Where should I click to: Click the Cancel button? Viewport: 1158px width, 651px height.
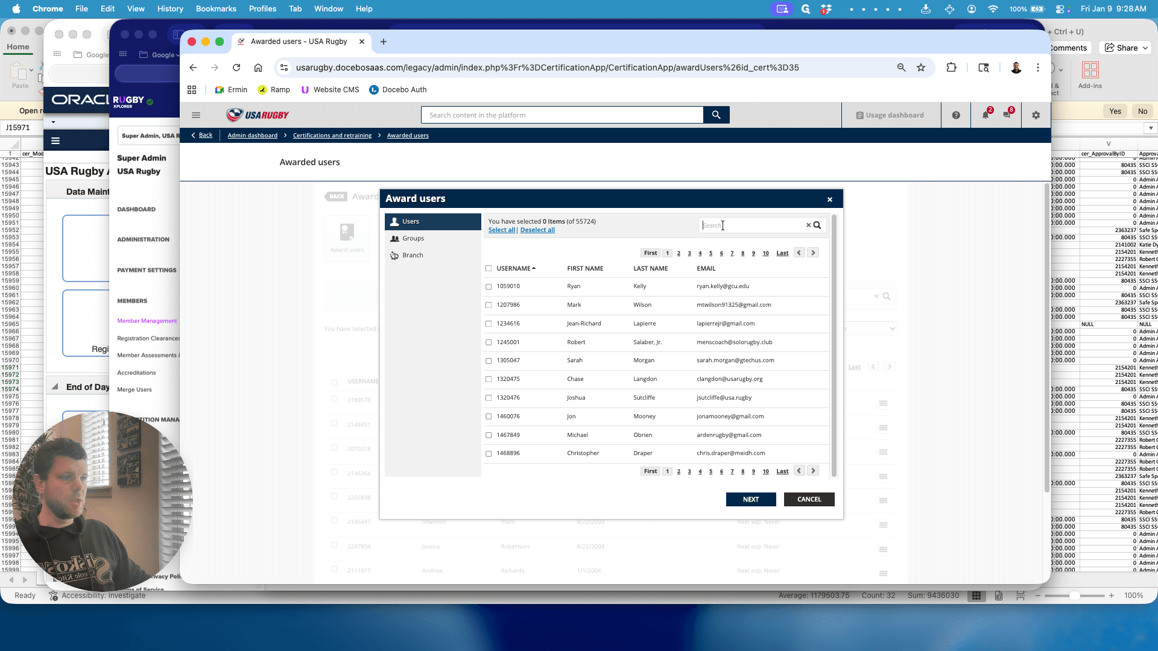pos(809,499)
